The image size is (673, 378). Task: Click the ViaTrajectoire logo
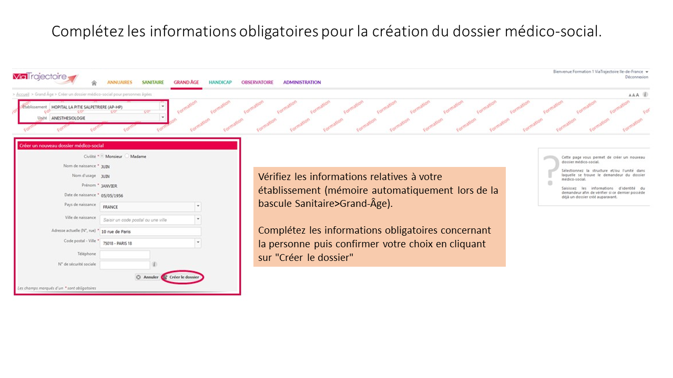[45, 78]
